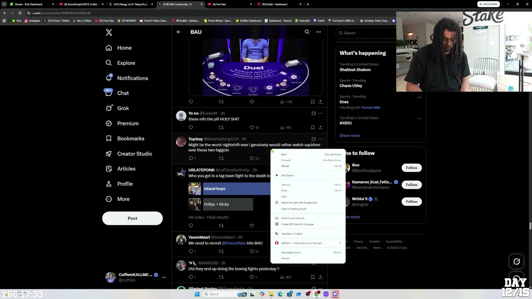
Task: Open Chat in the sidebar
Action: [x=117, y=93]
